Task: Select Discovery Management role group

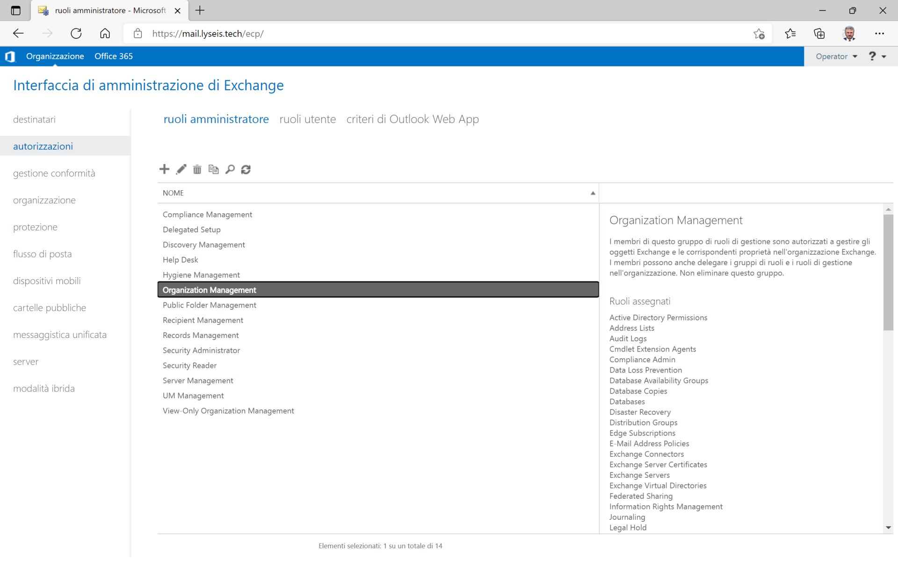Action: (378, 244)
